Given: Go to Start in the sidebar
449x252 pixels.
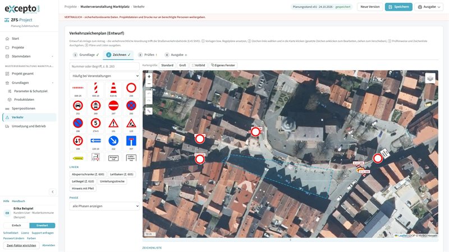Looking at the screenshot, I should click(x=29, y=39).
